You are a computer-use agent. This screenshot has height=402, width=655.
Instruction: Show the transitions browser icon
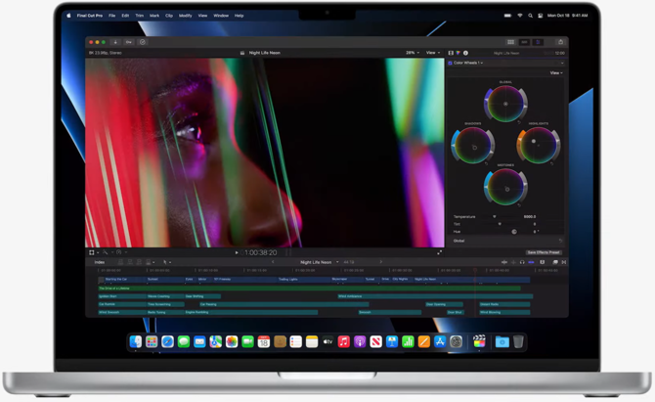(564, 262)
